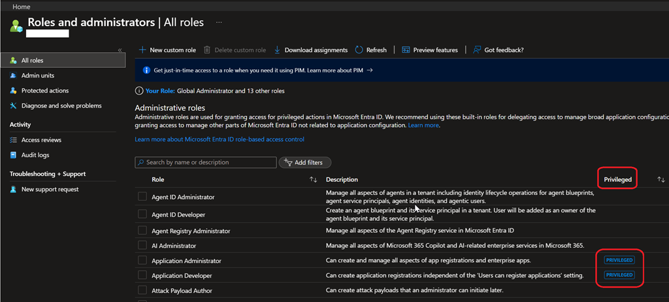Open Learn more about Entra role-based access link
The height and width of the screenshot is (302, 669).
point(219,140)
